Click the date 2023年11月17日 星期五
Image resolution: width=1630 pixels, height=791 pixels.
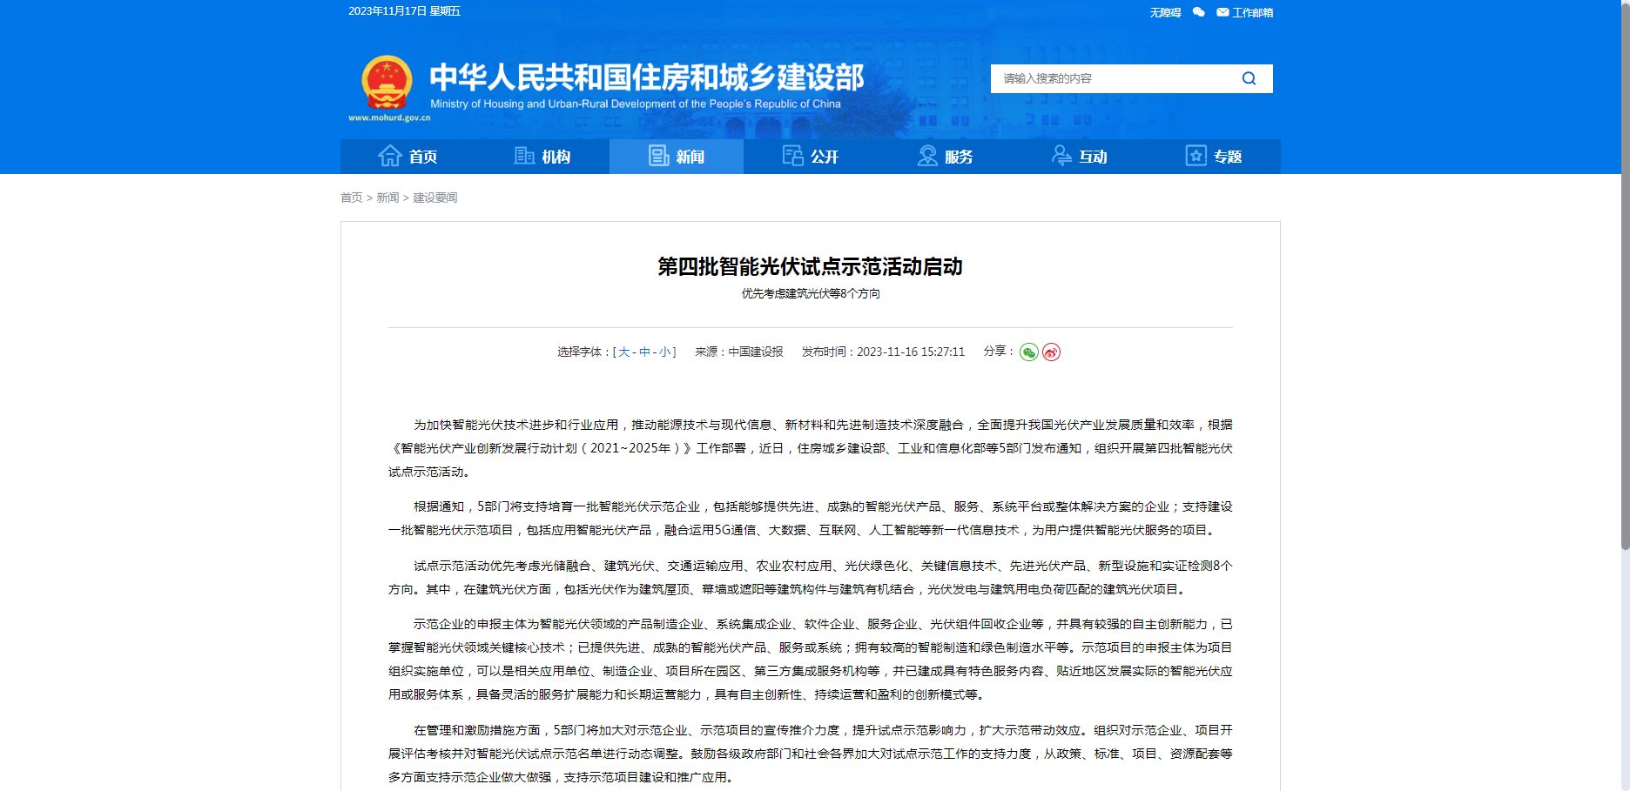404,11
